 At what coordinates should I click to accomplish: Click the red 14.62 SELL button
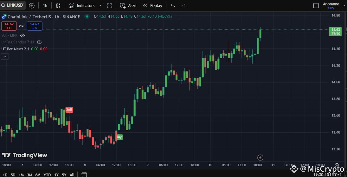coord(9,26)
